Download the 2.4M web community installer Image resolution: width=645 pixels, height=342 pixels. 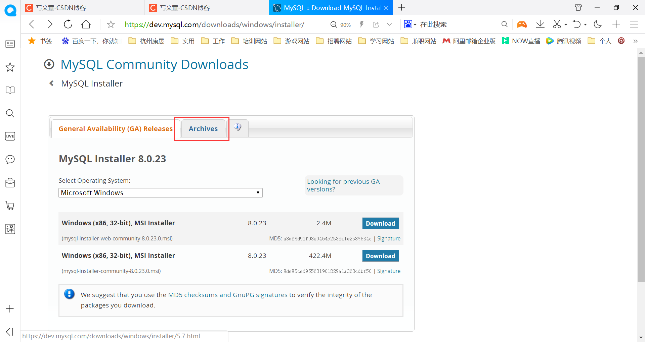pos(381,223)
